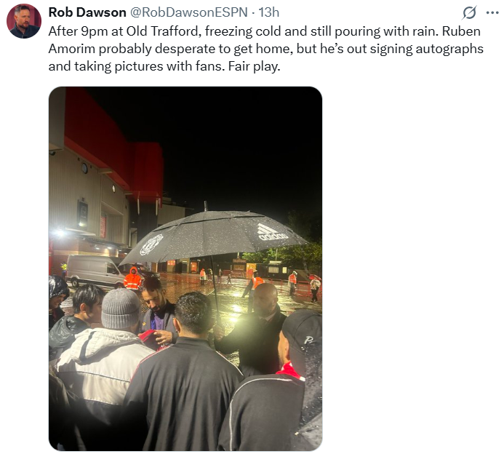Image resolution: width=504 pixels, height=454 pixels.
Task: Click the white van in the photo
Action: [94, 271]
